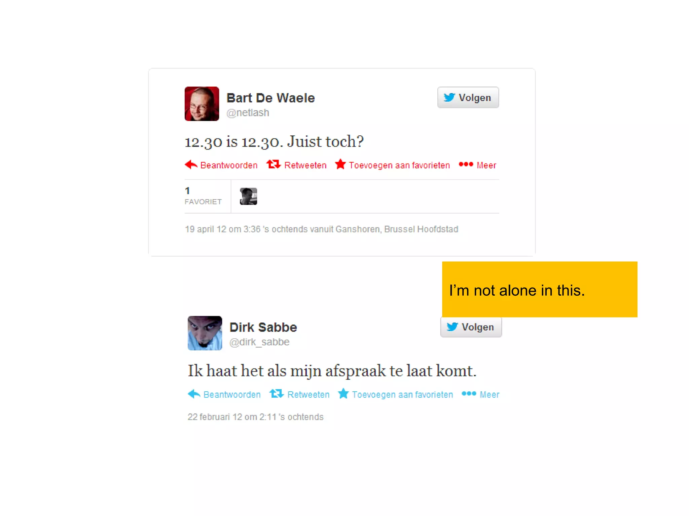
Task: Open Bart De Waele's profile picture
Action: pyautogui.click(x=202, y=104)
